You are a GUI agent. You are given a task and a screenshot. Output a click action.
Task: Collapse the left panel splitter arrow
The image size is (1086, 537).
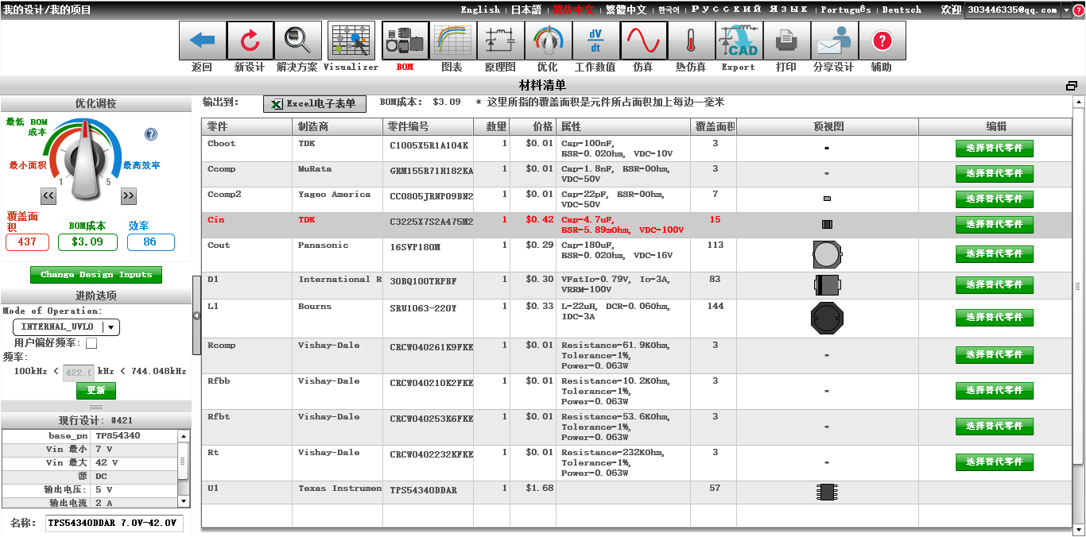point(196,315)
